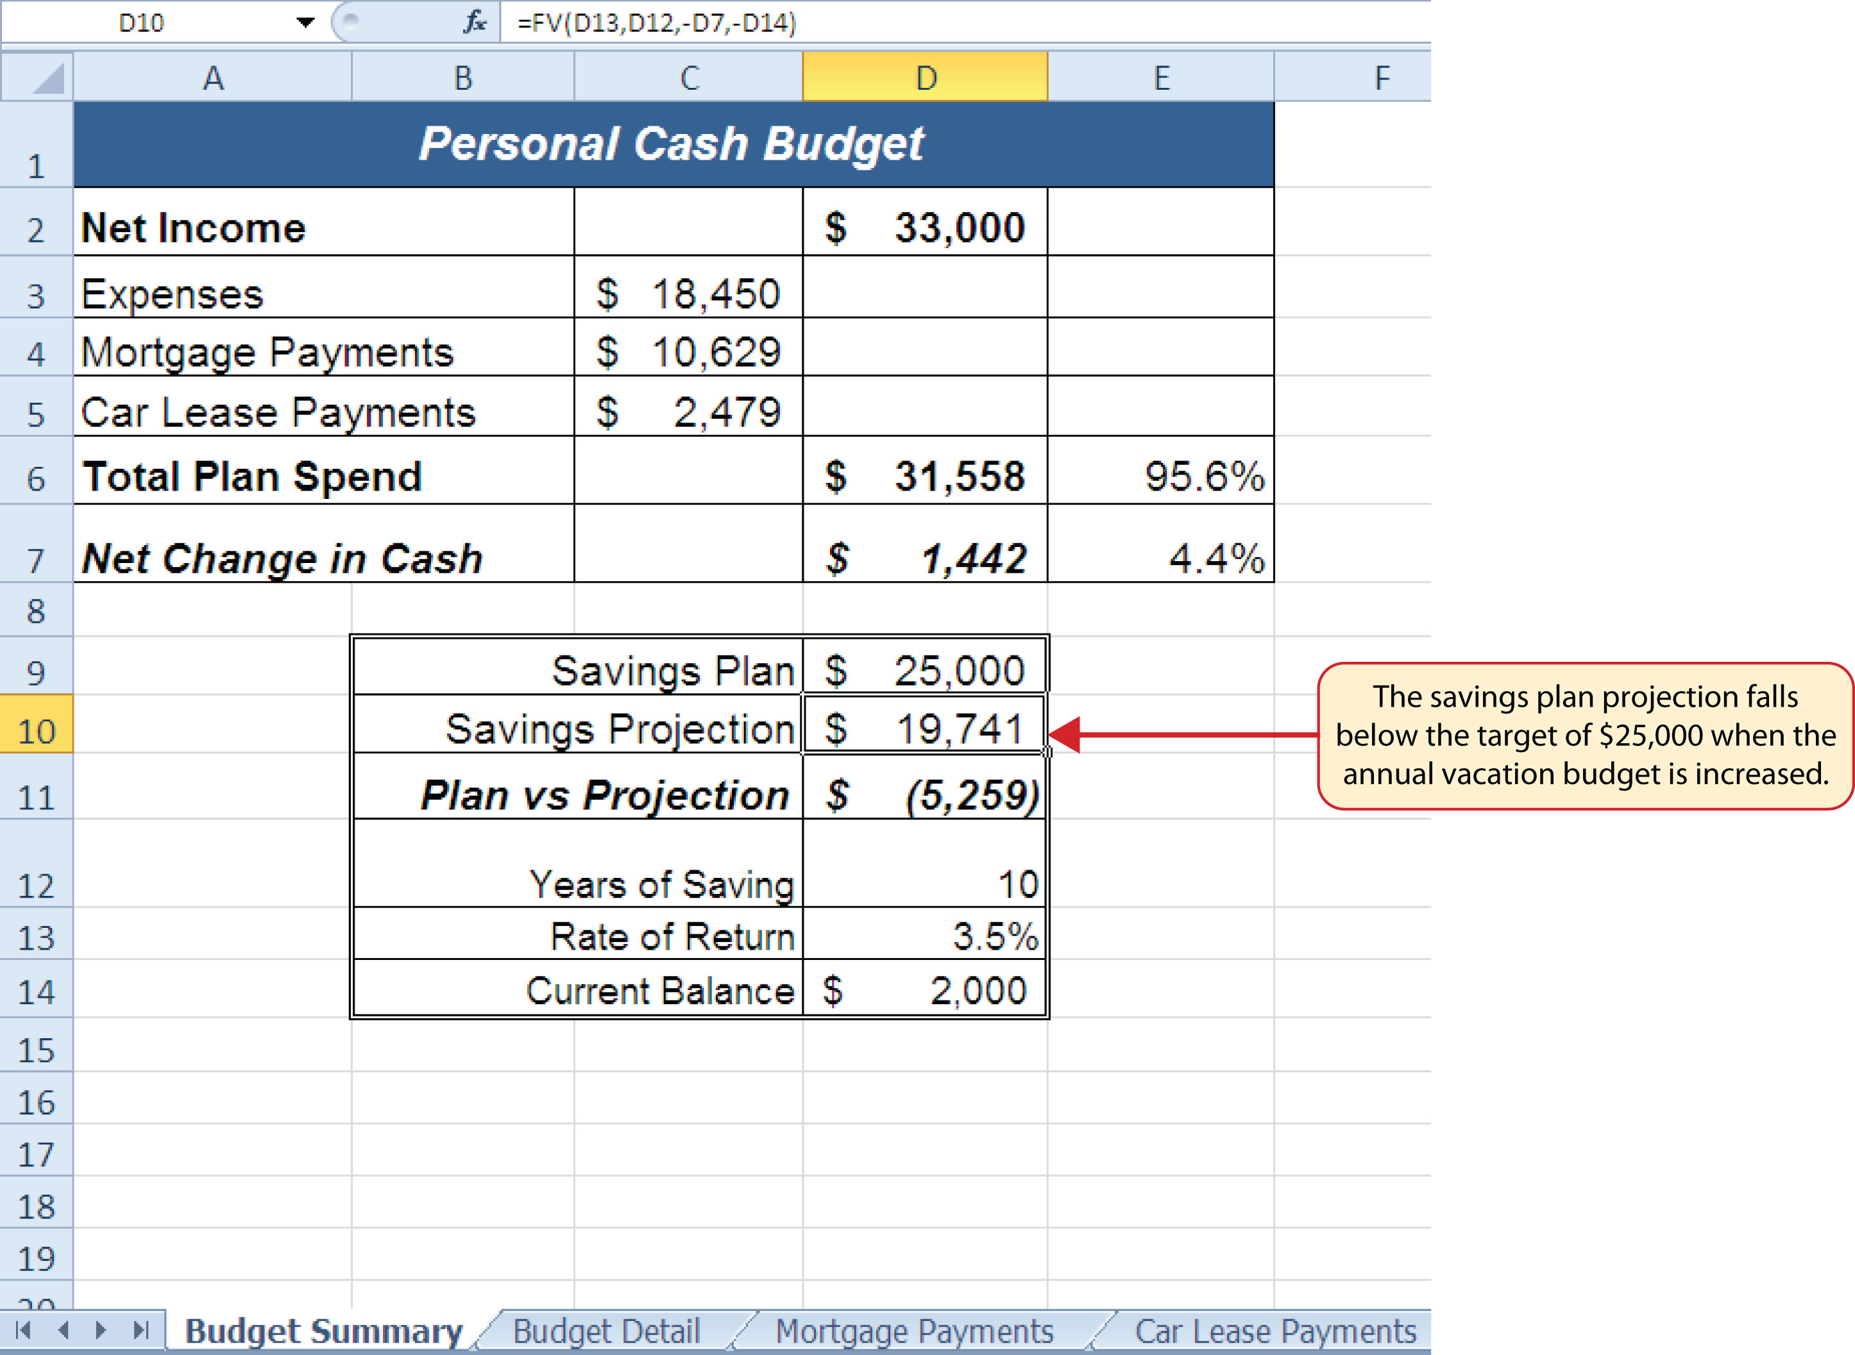The width and height of the screenshot is (1855, 1355).
Task: Select the $31,558 total spend cell
Action: pyautogui.click(x=925, y=470)
